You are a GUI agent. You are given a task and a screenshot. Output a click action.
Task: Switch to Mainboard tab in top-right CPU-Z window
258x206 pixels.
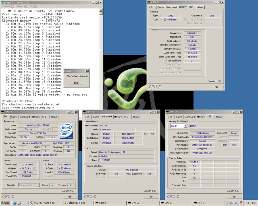(171, 7)
